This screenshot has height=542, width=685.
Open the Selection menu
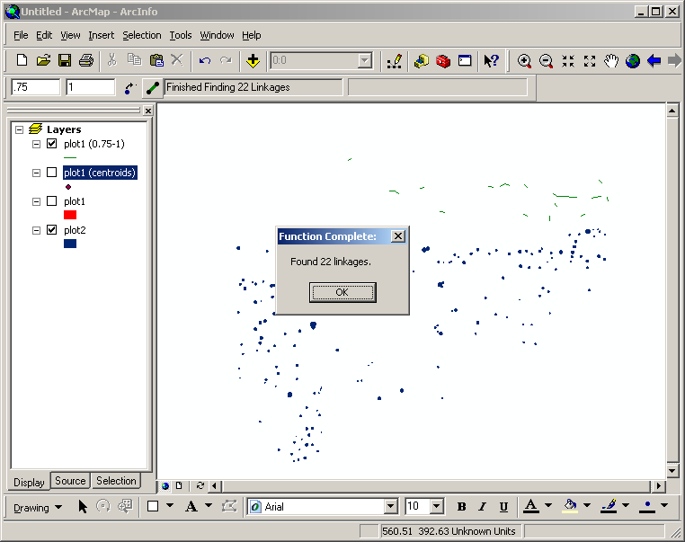click(x=142, y=35)
